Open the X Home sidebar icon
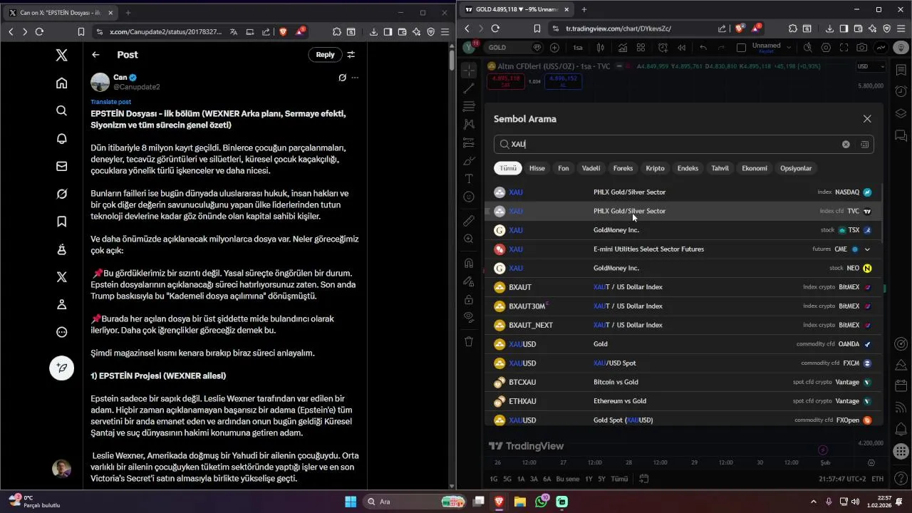912x513 pixels. 62,83
